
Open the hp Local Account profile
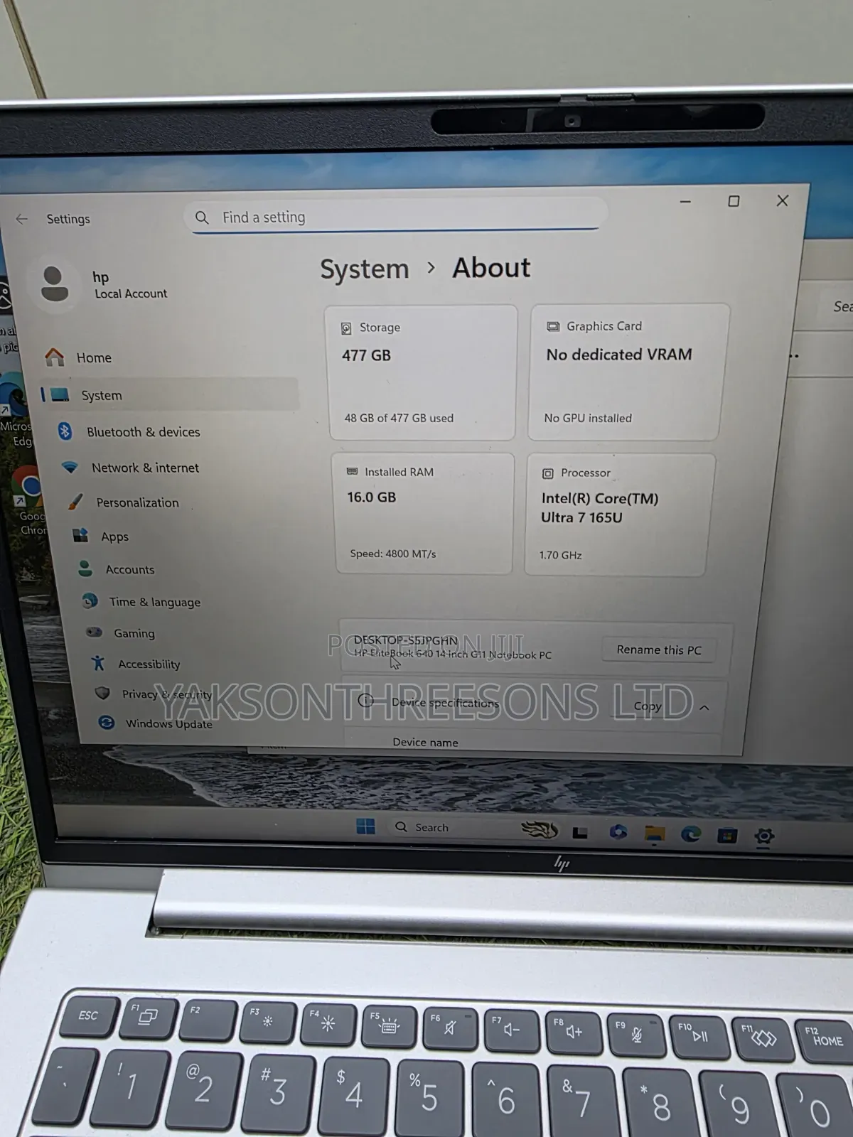[103, 284]
